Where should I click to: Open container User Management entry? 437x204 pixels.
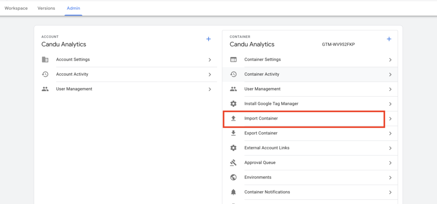click(262, 89)
